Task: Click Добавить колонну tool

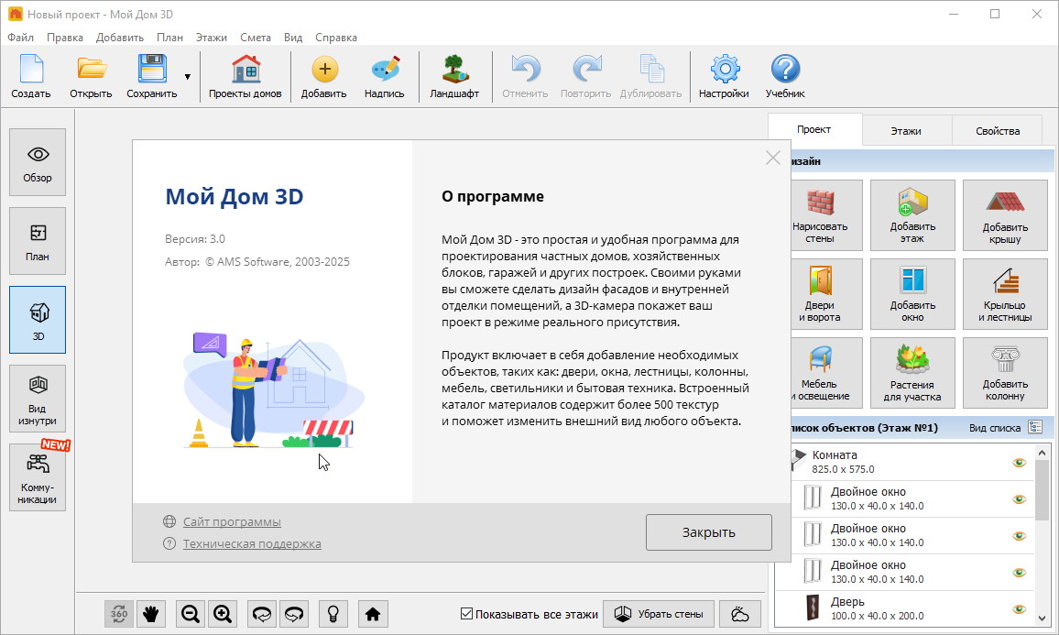Action: click(1005, 373)
